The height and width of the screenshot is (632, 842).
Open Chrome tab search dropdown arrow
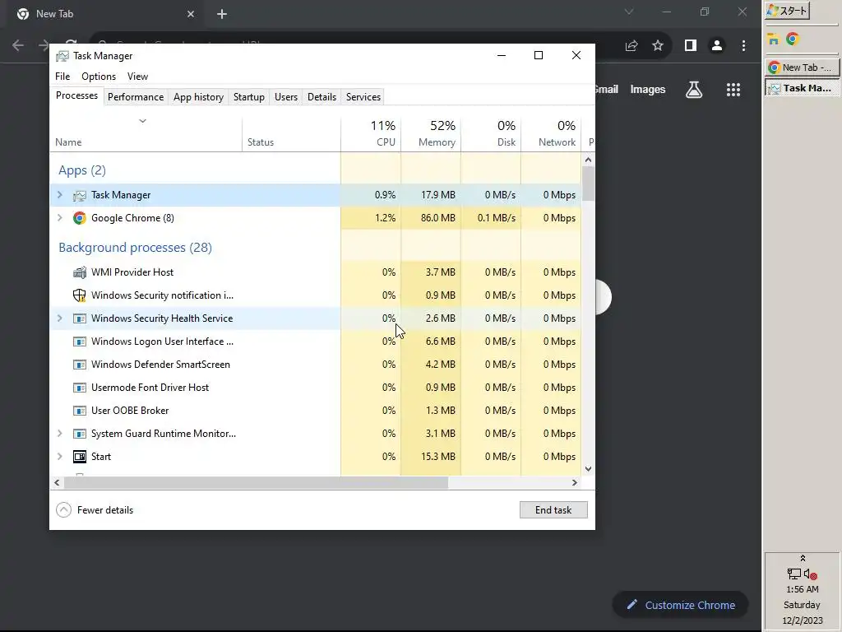[629, 12]
